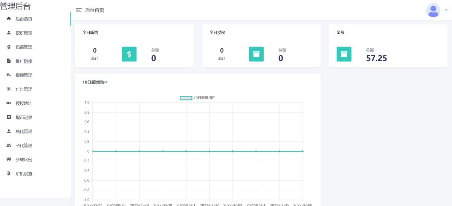Click the 10日新增用户 chart panel heading
This screenshot has height=206, width=452.
tap(95, 82)
